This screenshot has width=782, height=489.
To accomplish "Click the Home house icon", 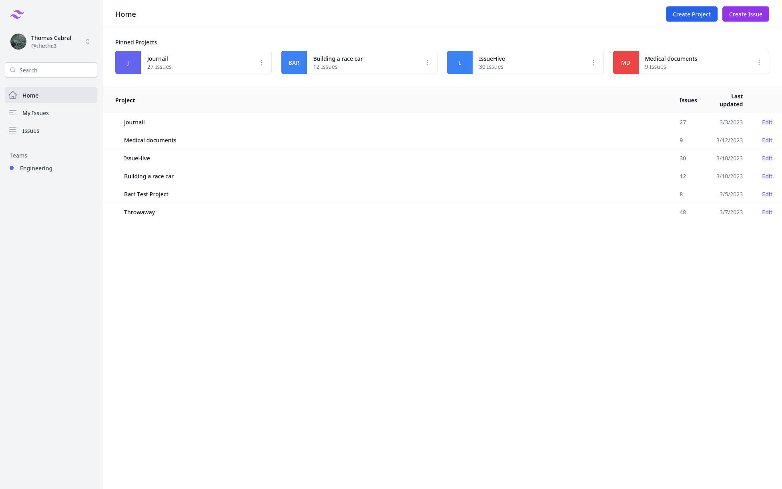I will coord(13,95).
